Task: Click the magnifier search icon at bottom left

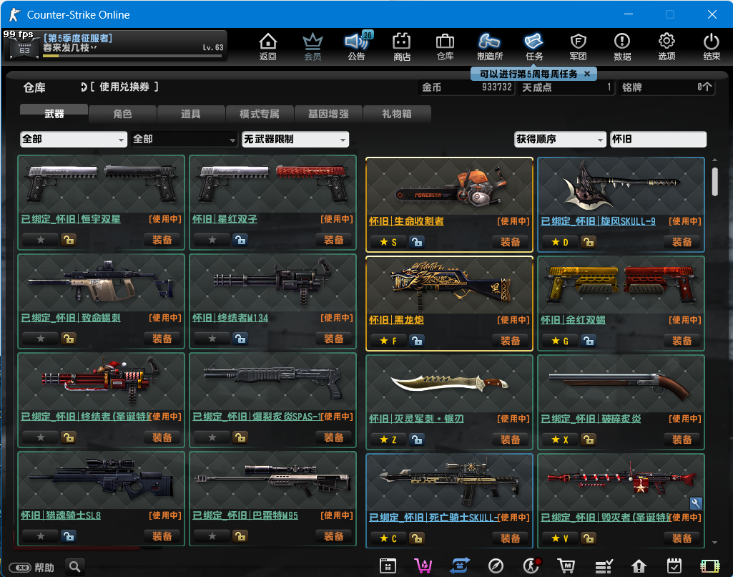Action: pyautogui.click(x=75, y=567)
